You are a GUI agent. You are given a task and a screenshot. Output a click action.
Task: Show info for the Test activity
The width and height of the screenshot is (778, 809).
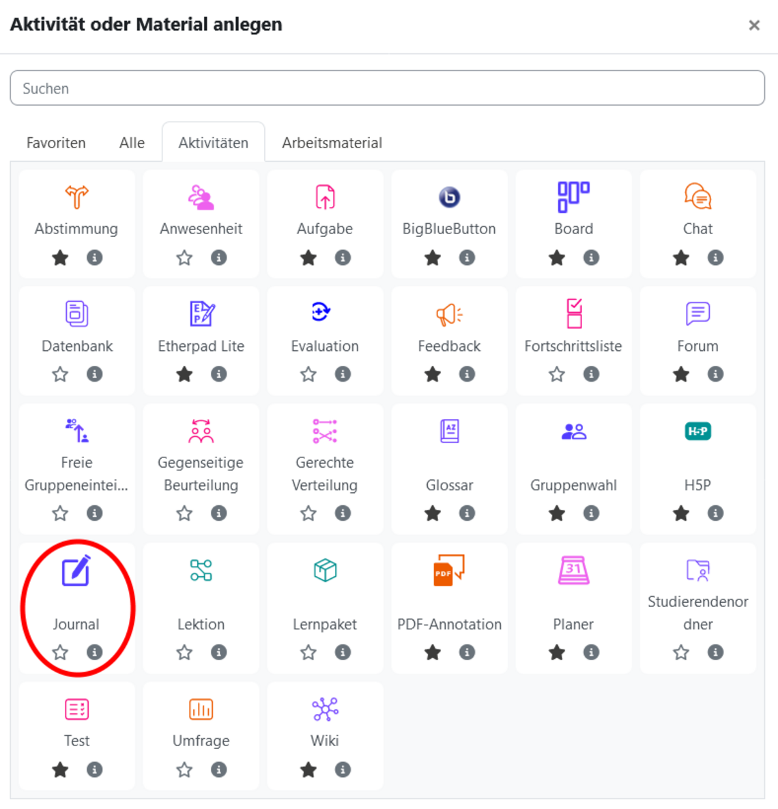pyautogui.click(x=94, y=770)
